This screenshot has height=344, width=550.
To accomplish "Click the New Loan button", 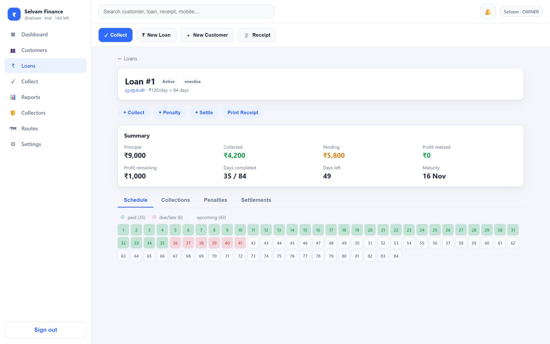I will pyautogui.click(x=156, y=35).
